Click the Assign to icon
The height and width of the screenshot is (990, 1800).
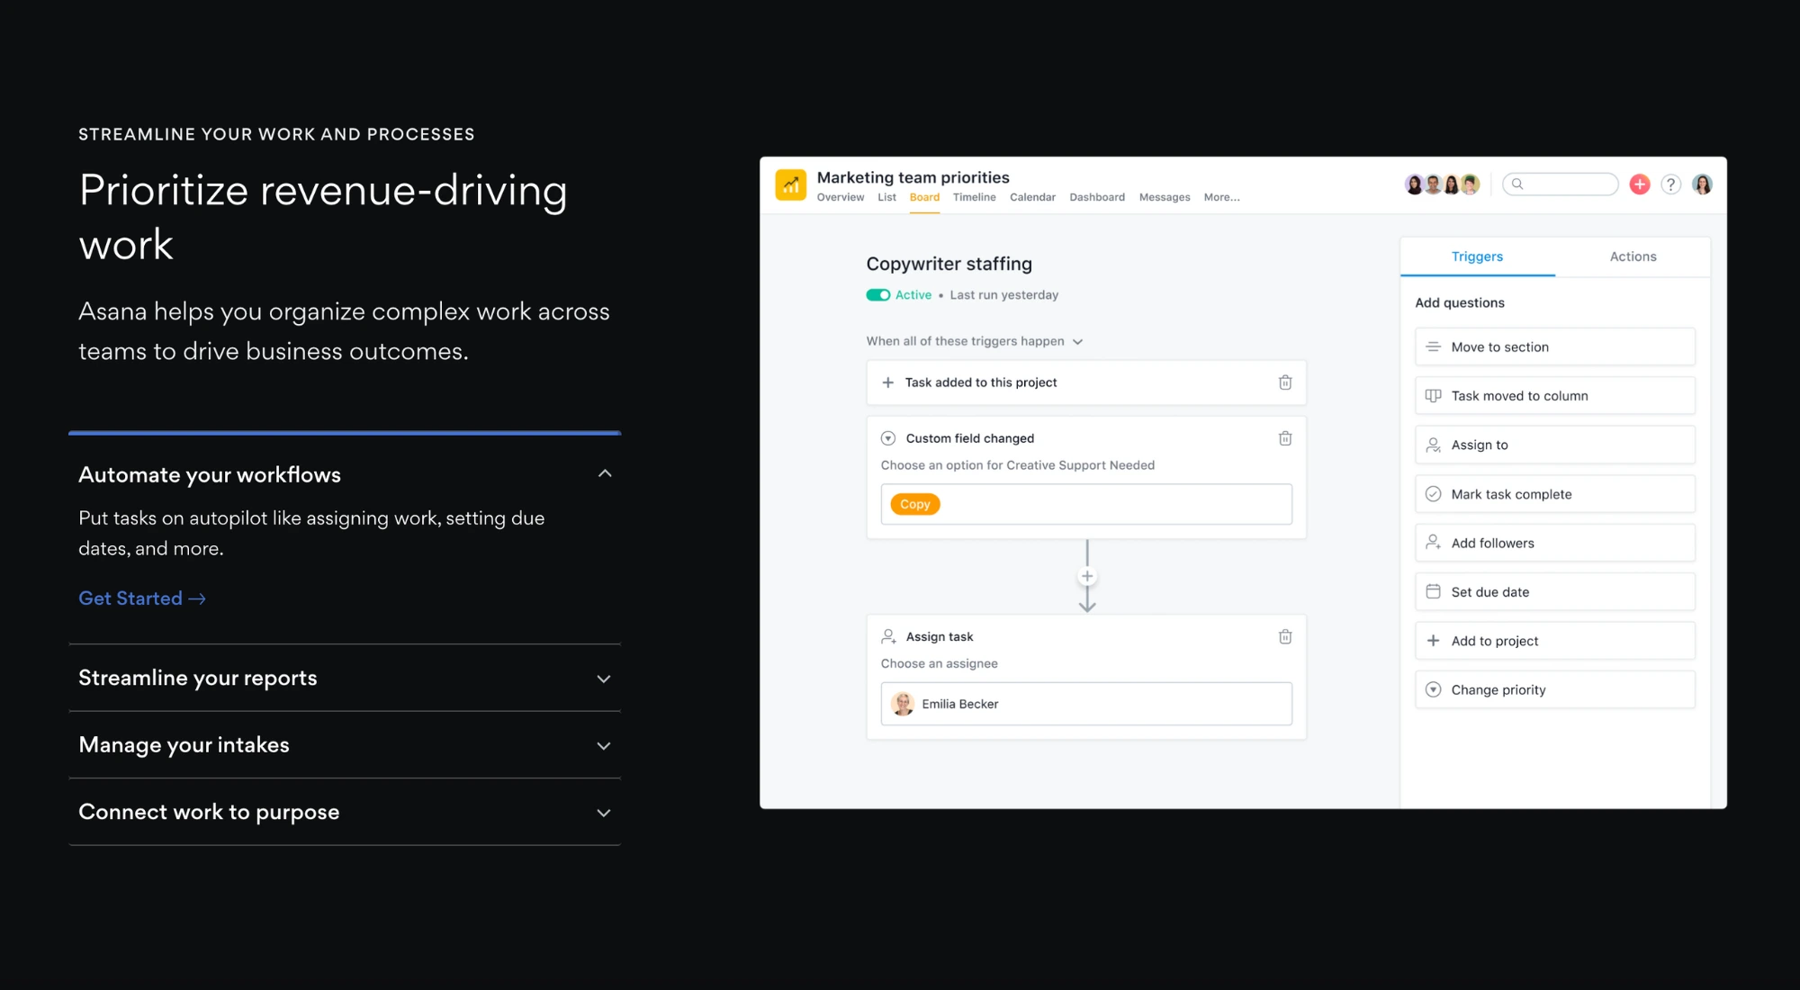pos(1433,444)
